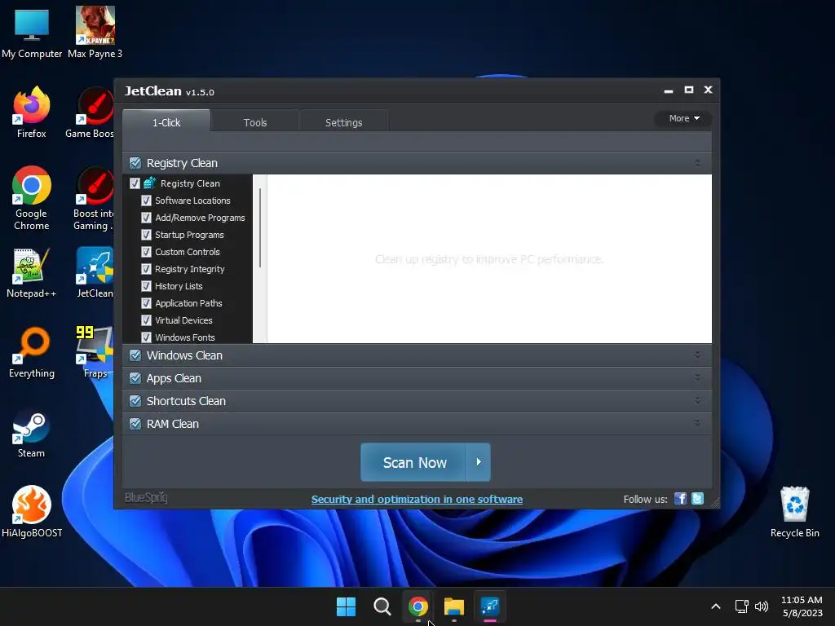Expand the RAM Clean section chevron
Viewport: 835px width, 626px height.
point(697,423)
